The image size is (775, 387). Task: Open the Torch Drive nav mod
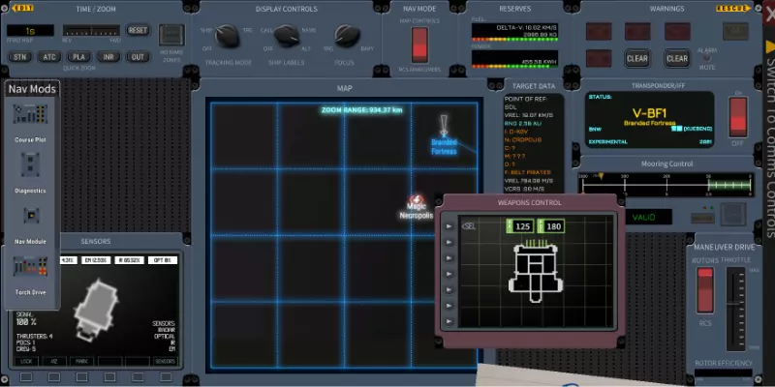coord(30,267)
